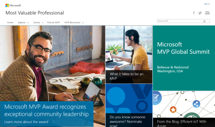
Task: Go to the Home menu item
Action: point(10,22)
